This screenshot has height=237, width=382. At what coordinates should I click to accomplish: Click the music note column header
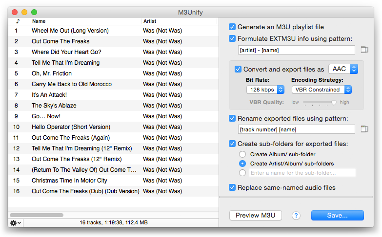(18, 21)
